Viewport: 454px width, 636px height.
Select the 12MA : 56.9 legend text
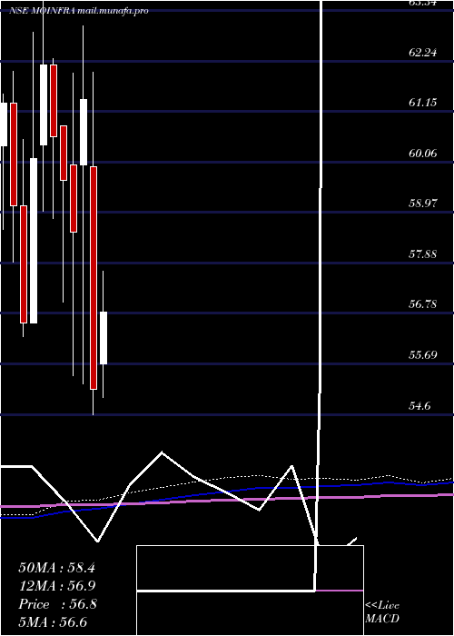coord(56,586)
